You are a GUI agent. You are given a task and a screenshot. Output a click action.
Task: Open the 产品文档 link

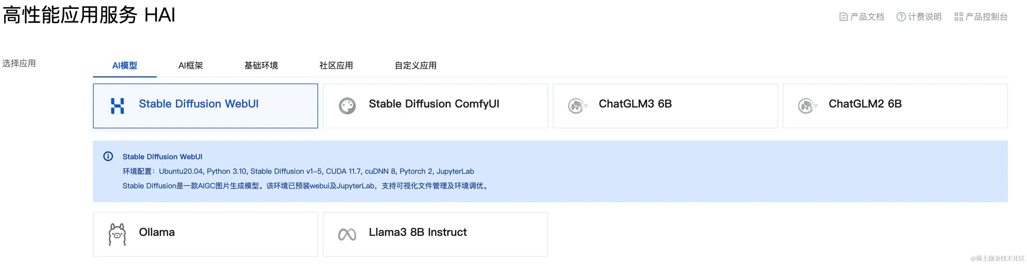tap(867, 17)
